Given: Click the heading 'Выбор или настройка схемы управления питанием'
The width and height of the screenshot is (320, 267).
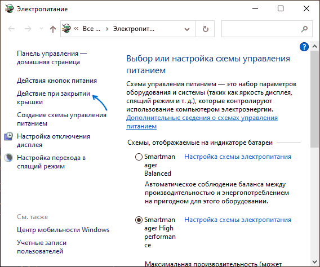Looking at the screenshot, I should tap(208, 64).
